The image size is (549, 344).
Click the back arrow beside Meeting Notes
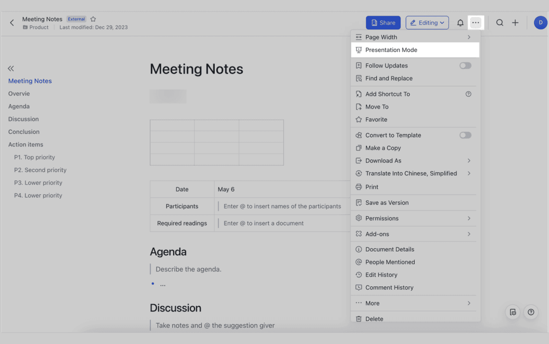pyautogui.click(x=12, y=23)
